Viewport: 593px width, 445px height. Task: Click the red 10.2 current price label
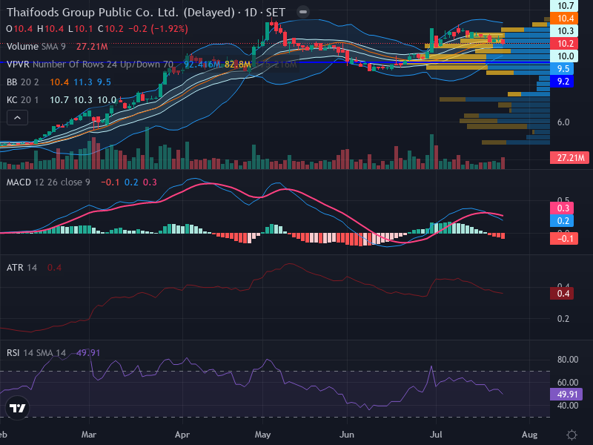tap(564, 44)
